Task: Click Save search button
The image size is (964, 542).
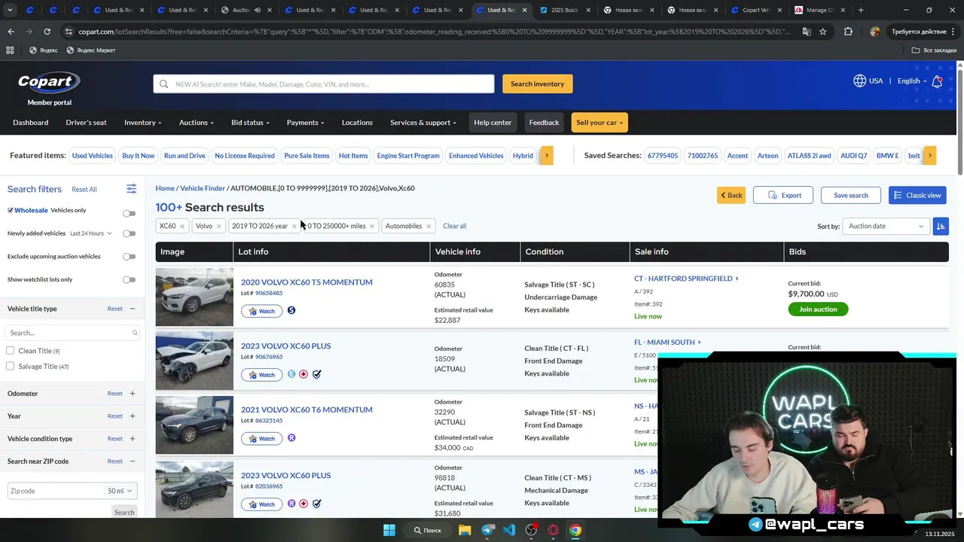Action: pyautogui.click(x=851, y=195)
